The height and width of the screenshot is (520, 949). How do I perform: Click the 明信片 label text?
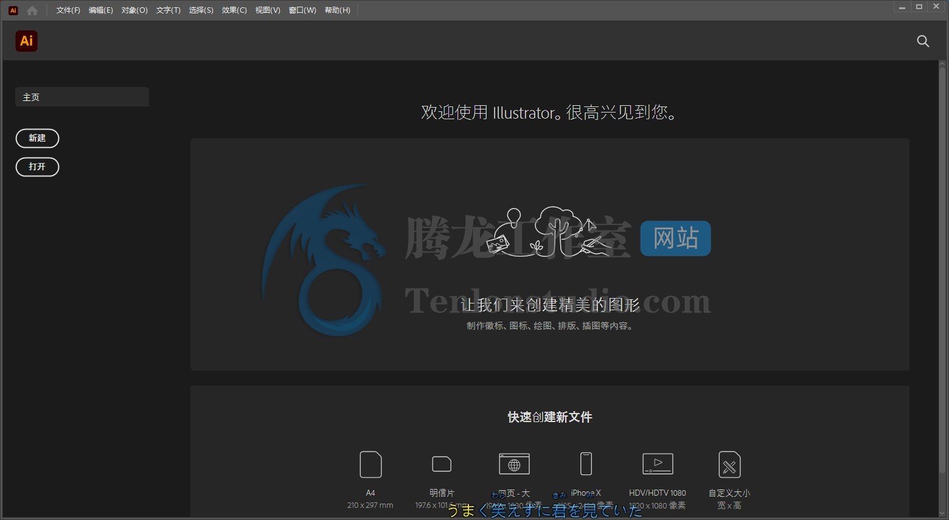[x=442, y=493]
